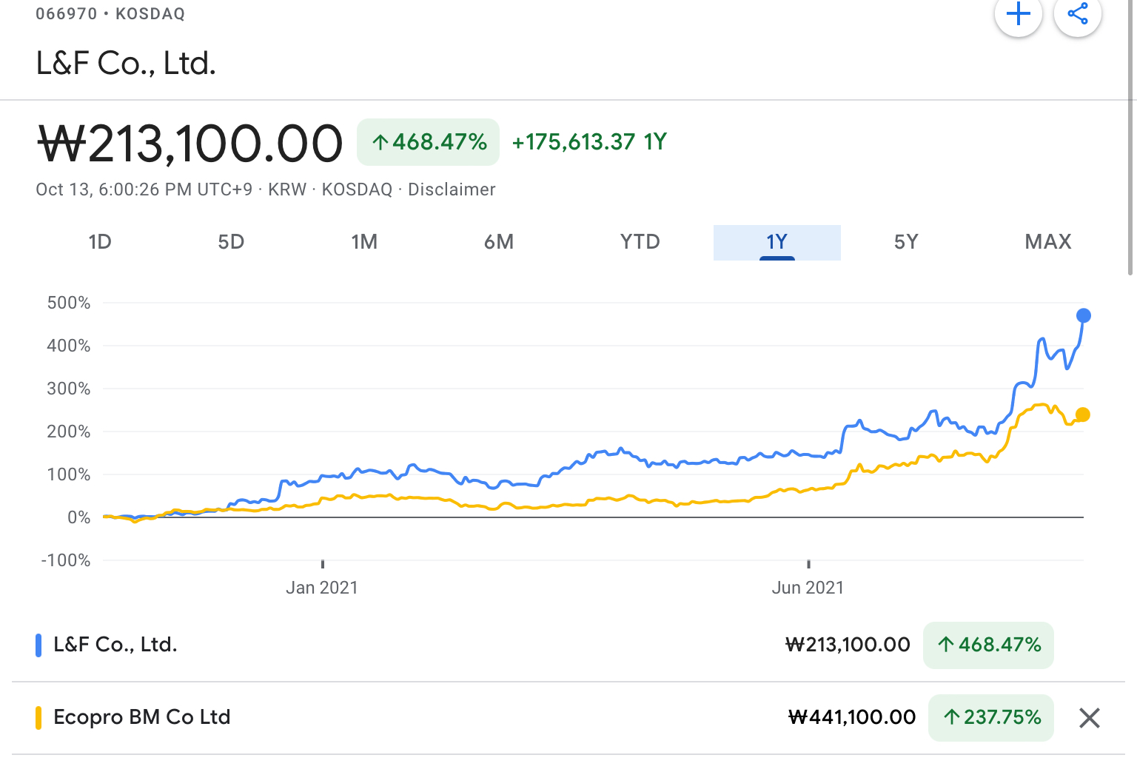Viewport: 1137px width, 772px height.
Task: Show the MAX chart range
Action: (1048, 242)
